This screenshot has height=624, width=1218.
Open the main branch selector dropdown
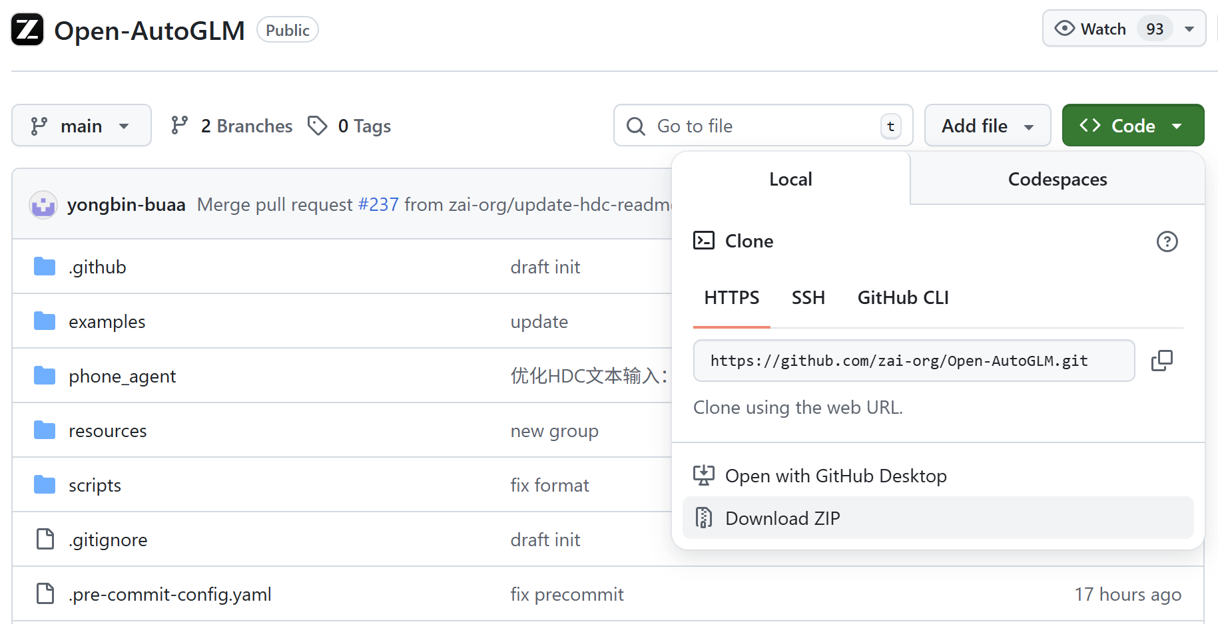pos(81,125)
